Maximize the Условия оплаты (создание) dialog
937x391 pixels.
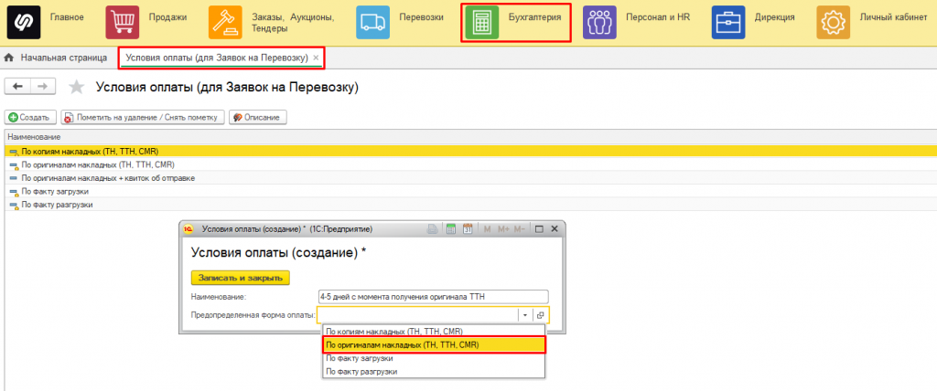tap(539, 228)
